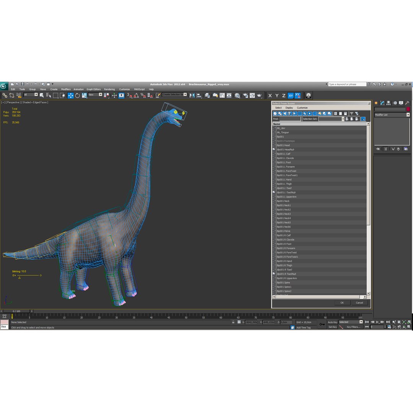Screen dimensions: 413x413
Task: Click OK in Select From Scene dialog
Action: (342, 302)
